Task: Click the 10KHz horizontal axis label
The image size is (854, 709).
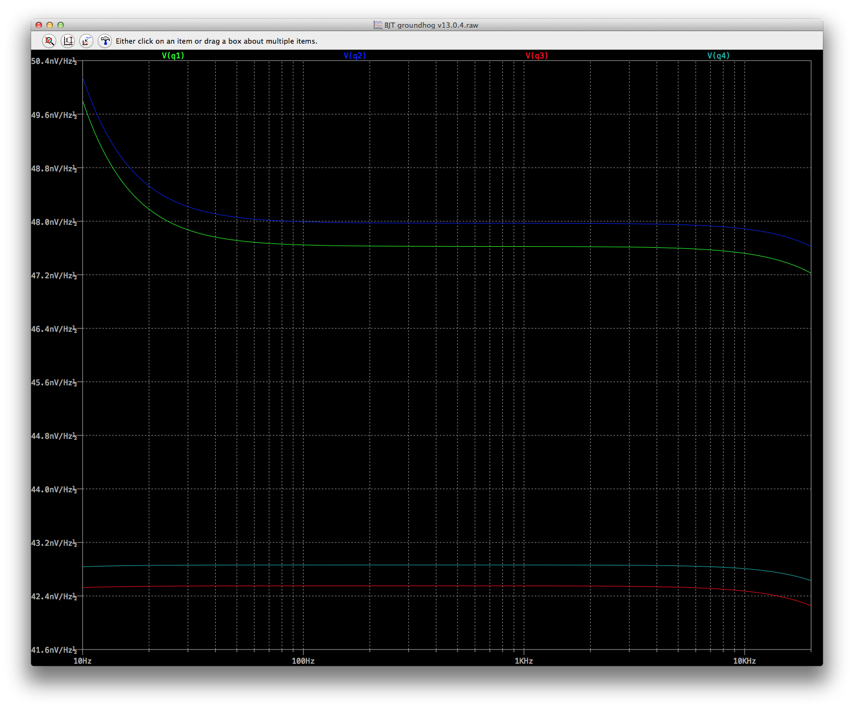Action: pyautogui.click(x=744, y=661)
